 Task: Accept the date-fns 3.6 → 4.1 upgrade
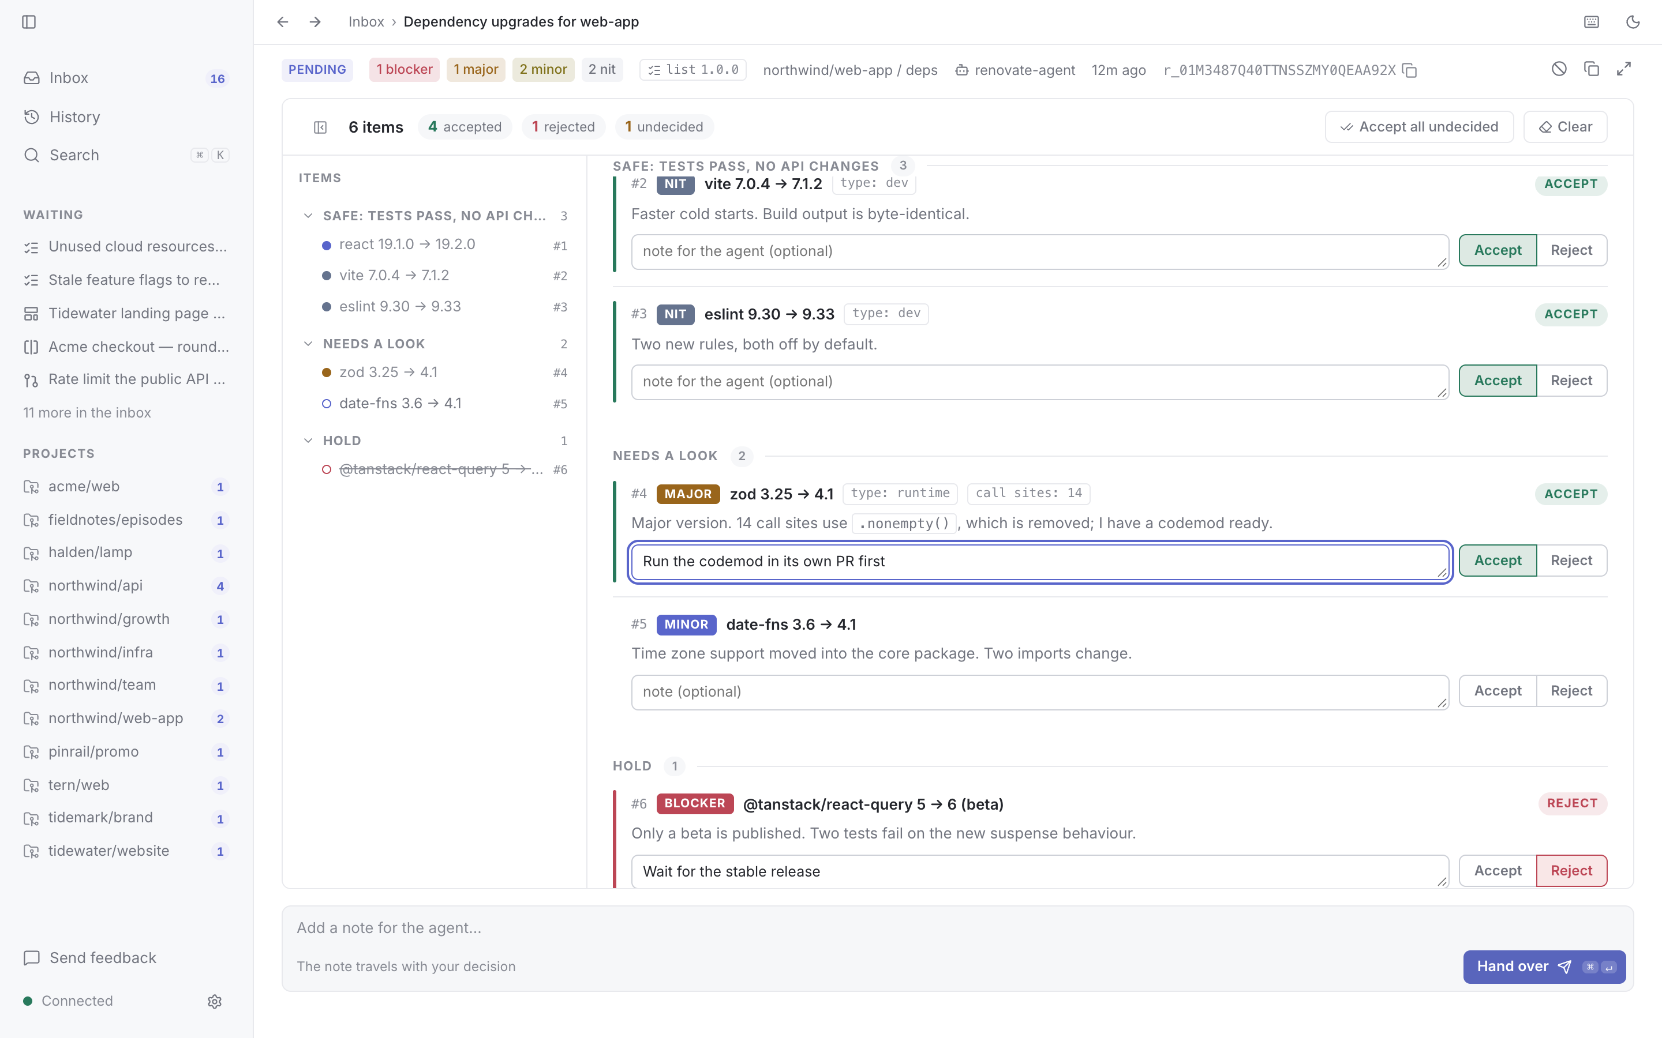(1497, 691)
